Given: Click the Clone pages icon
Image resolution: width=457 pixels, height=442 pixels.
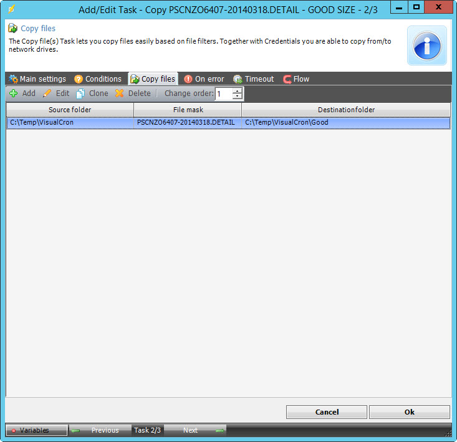Looking at the screenshot, I should (80, 94).
